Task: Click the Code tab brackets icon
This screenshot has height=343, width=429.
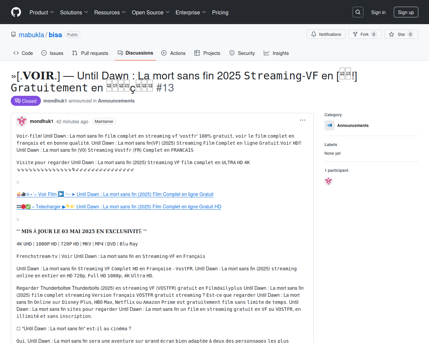Action: [16, 53]
